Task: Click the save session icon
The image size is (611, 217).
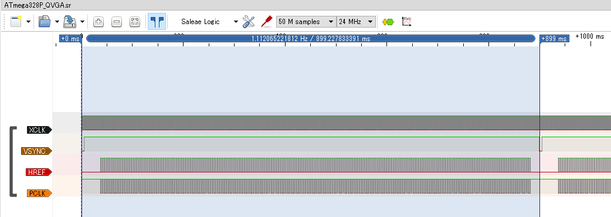Action: coord(70,22)
